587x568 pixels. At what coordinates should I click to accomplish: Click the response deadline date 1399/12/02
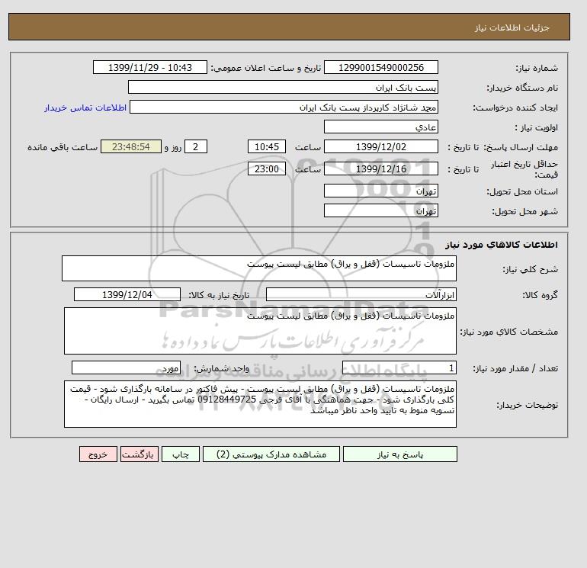point(380,147)
